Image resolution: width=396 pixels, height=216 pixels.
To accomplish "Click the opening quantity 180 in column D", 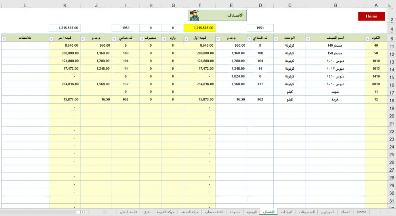I will tap(260, 53).
